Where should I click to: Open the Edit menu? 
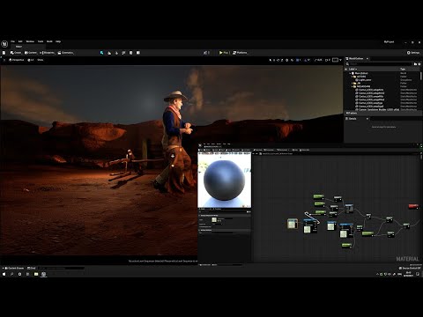click(x=20, y=41)
